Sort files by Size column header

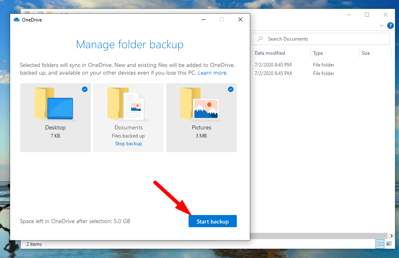click(366, 53)
